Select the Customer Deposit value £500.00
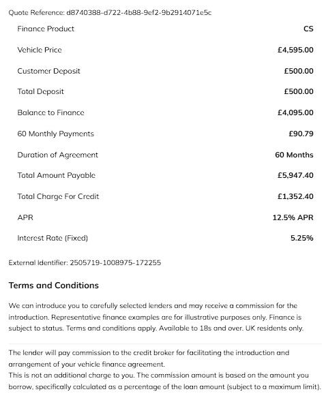Viewport: 326px width, 396px height. point(299,71)
